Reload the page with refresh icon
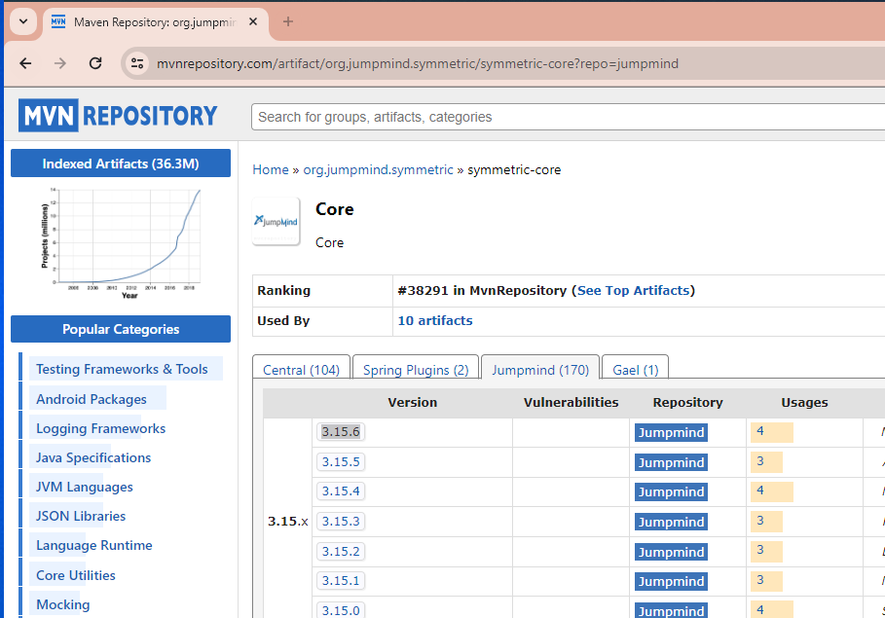Screen dimensions: 885x618 (x=95, y=63)
